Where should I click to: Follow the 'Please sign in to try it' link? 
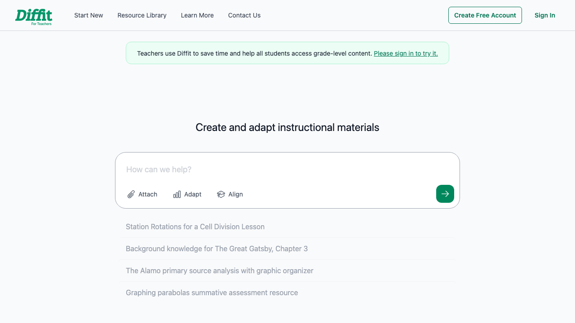406,53
